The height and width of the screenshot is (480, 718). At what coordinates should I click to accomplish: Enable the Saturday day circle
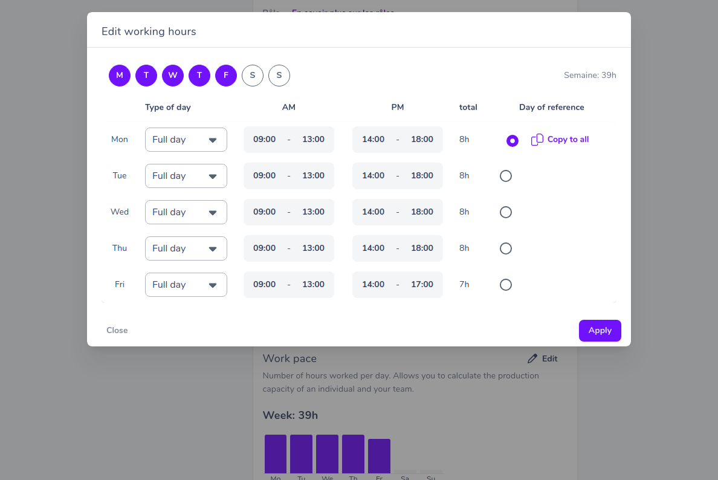click(252, 76)
